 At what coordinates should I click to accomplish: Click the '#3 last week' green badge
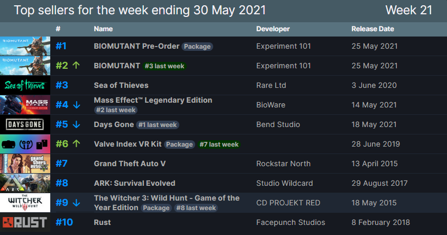pos(165,66)
